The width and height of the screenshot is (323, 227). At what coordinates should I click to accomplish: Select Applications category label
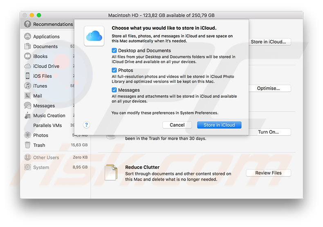(x=46, y=37)
